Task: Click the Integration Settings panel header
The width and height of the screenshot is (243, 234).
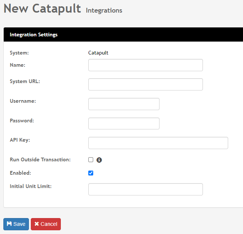Action: pyautogui.click(x=34, y=35)
